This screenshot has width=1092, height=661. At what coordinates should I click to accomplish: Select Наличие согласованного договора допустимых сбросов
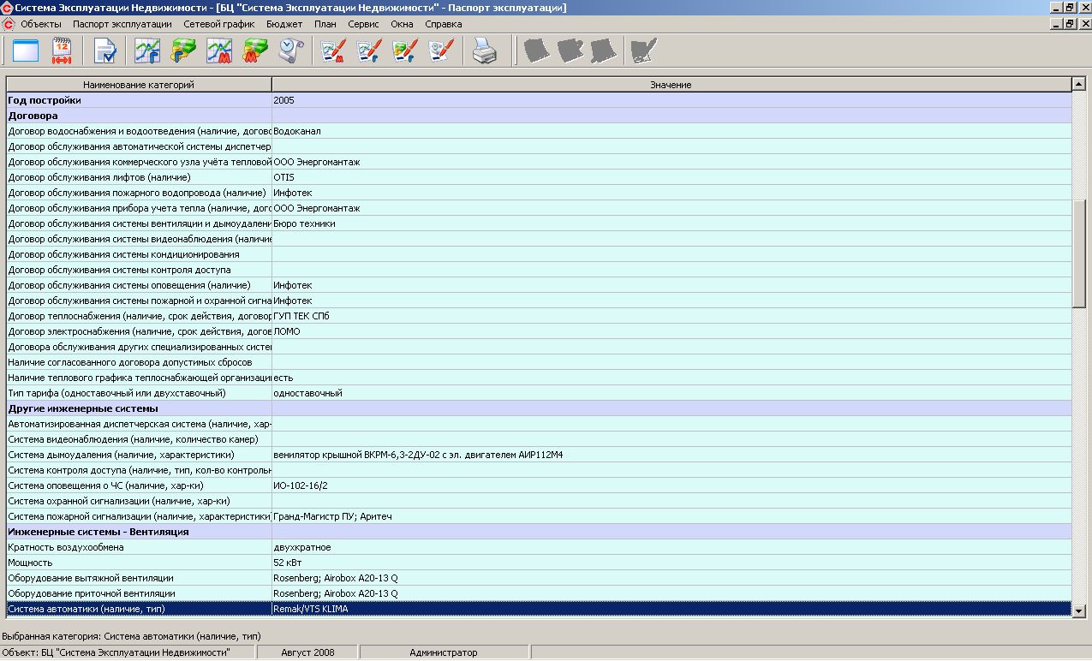point(539,362)
